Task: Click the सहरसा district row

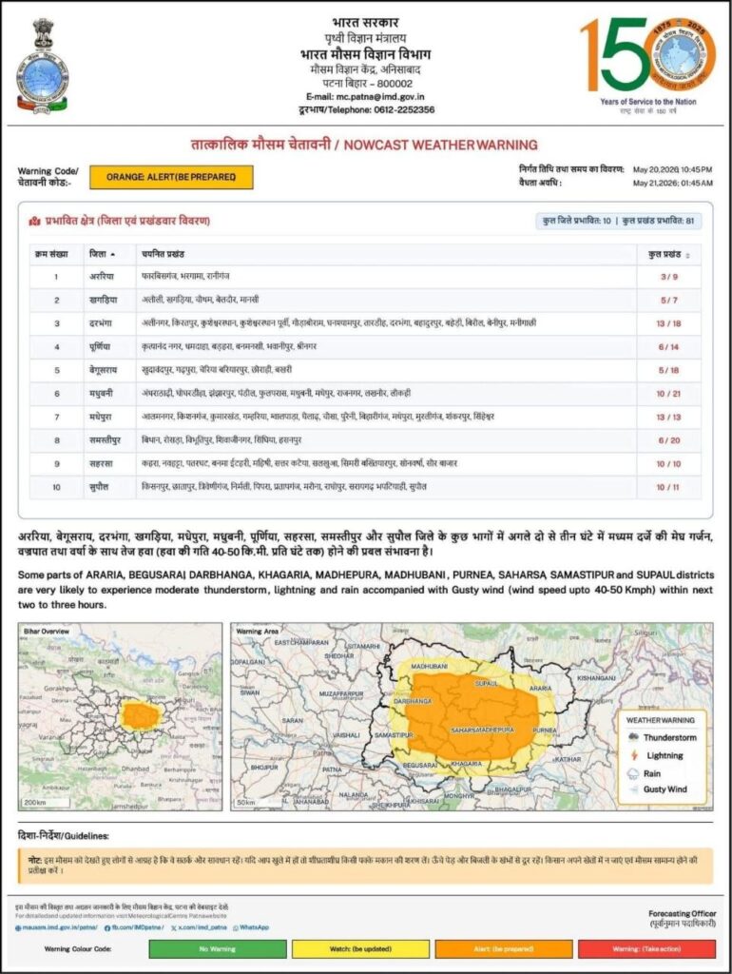Action: point(366,464)
